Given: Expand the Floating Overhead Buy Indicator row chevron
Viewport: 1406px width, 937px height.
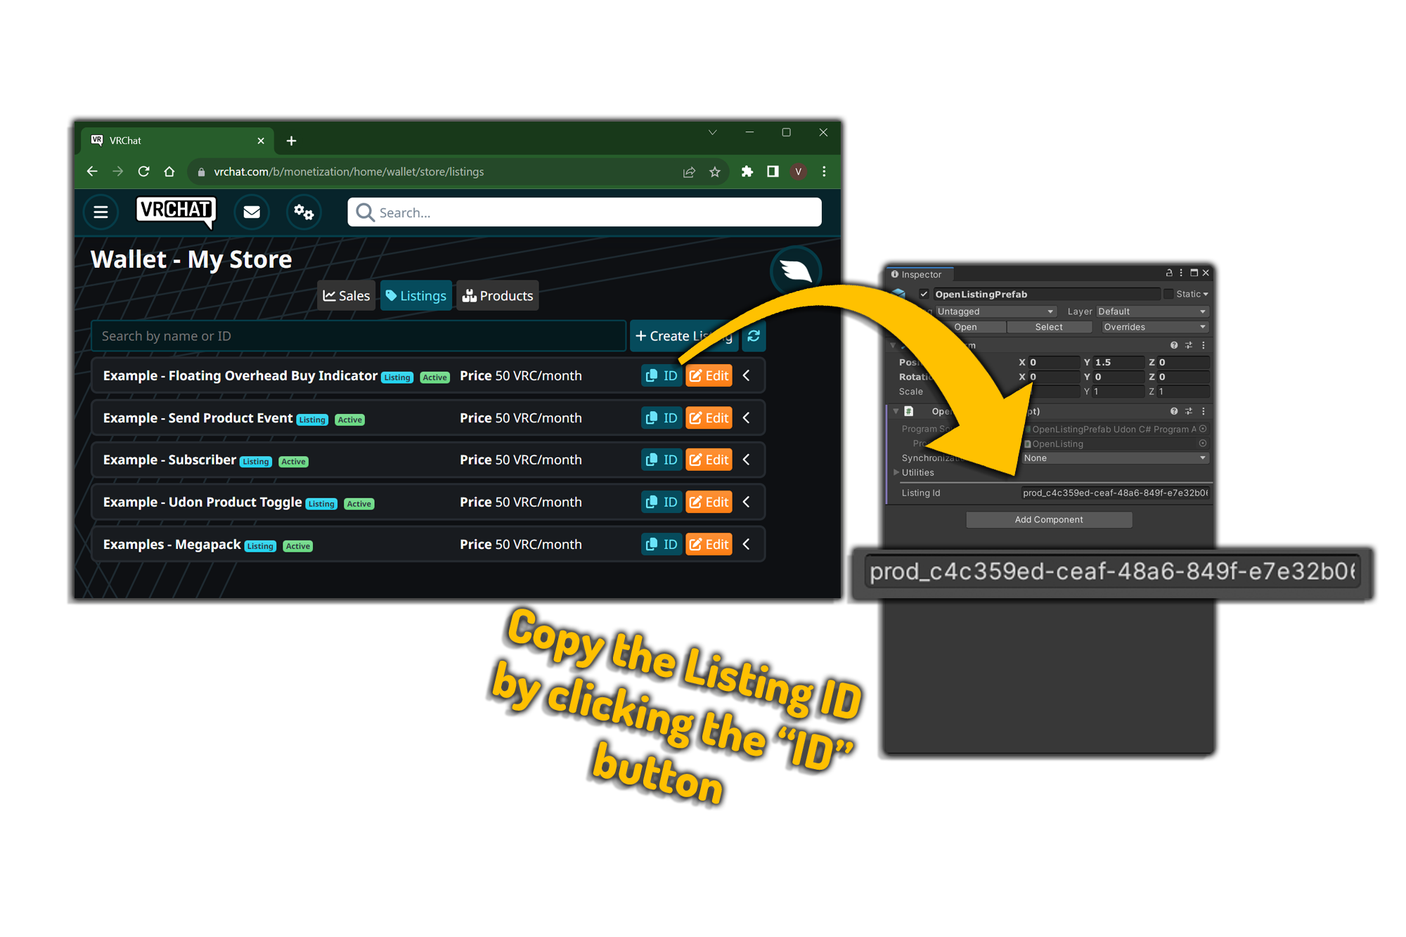Looking at the screenshot, I should click(747, 375).
